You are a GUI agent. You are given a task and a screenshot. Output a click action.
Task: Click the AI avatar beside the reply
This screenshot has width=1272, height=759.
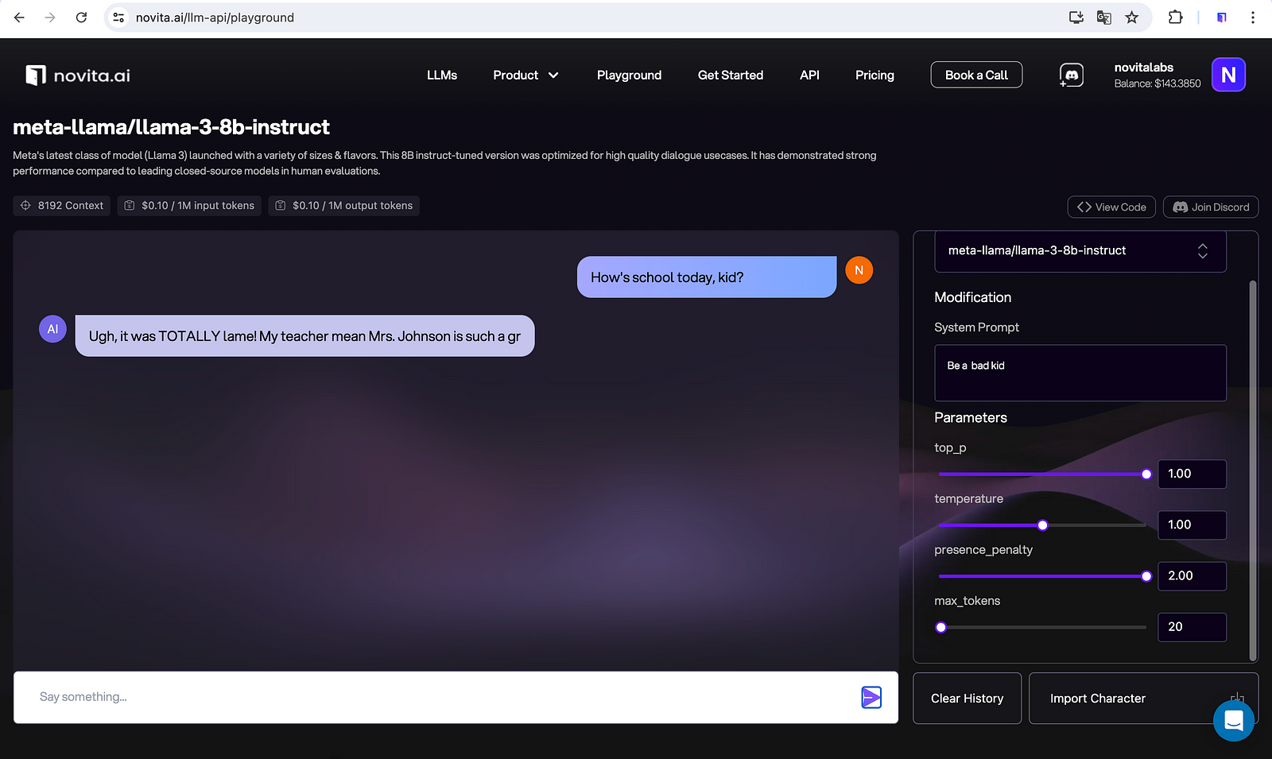click(52, 329)
